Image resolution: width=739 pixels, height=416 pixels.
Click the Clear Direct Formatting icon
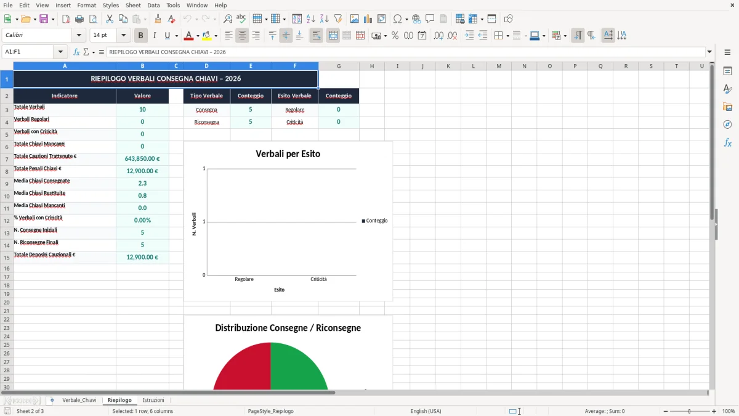[172, 19]
